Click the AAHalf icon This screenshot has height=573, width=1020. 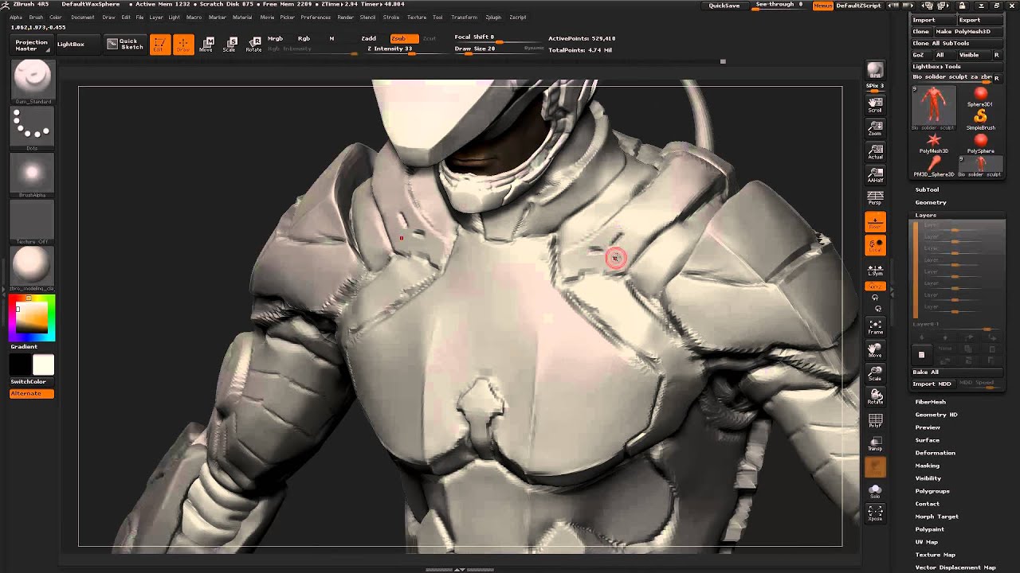pos(875,174)
